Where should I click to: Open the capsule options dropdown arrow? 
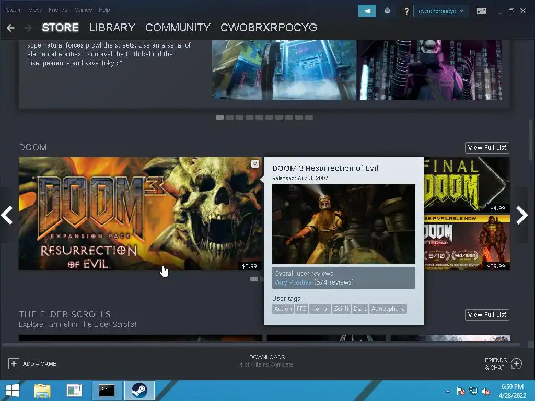255,163
